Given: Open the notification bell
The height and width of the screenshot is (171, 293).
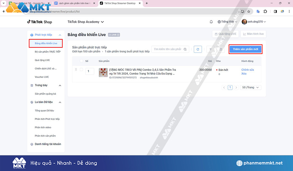Looking at the screenshot, I should point(211,22).
